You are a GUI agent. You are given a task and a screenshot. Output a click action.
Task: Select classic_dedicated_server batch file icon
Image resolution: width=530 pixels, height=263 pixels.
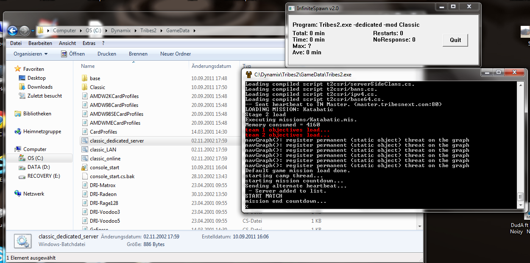[84, 140]
